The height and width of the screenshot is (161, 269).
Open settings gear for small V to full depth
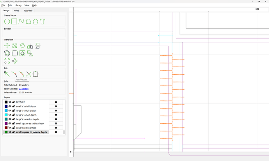pos(56,106)
